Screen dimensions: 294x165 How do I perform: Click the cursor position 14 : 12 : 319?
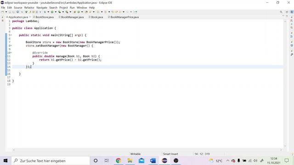tap(202, 154)
